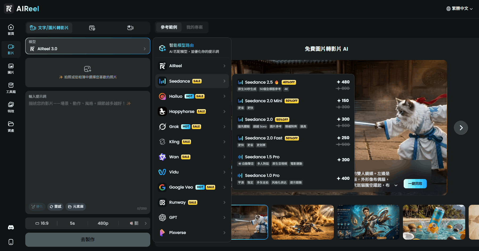Choose Seedance 2.5 model
This screenshot has width=479, height=251.
[293, 85]
